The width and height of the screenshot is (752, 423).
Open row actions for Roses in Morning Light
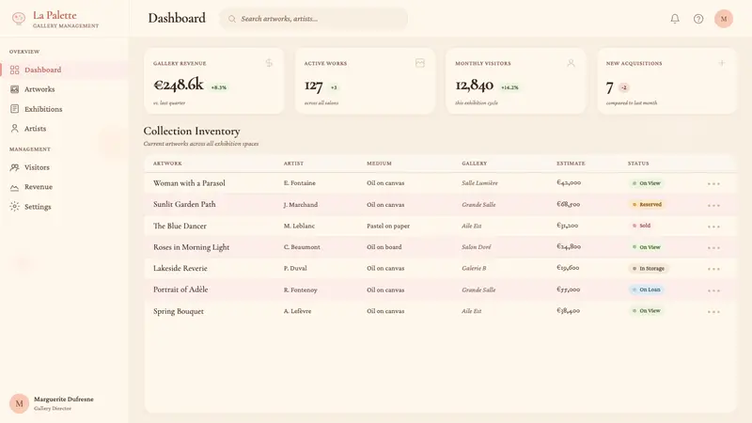tap(713, 248)
